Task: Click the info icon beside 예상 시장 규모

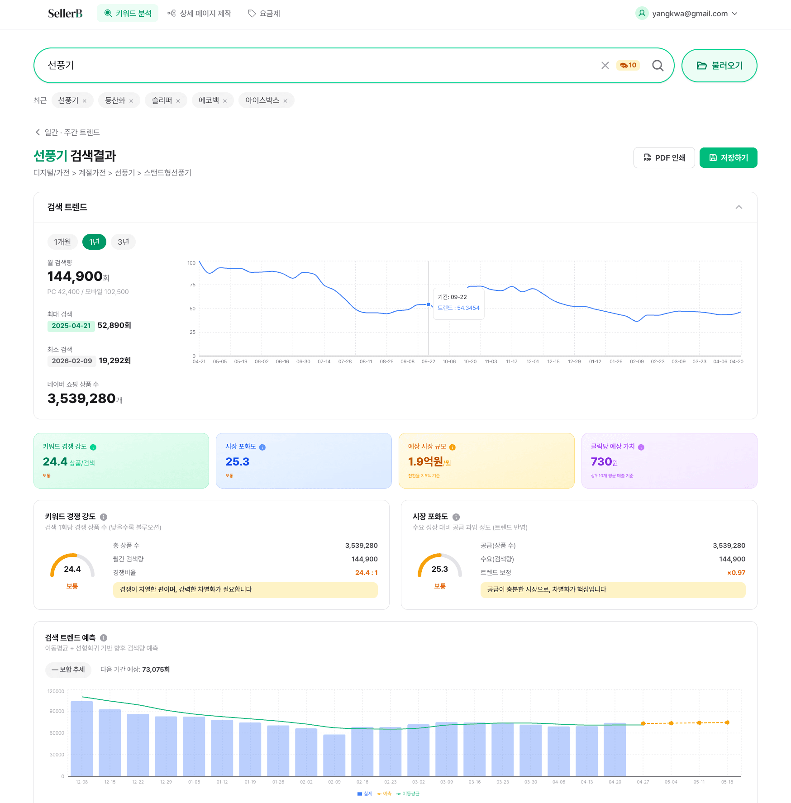Action: [453, 447]
